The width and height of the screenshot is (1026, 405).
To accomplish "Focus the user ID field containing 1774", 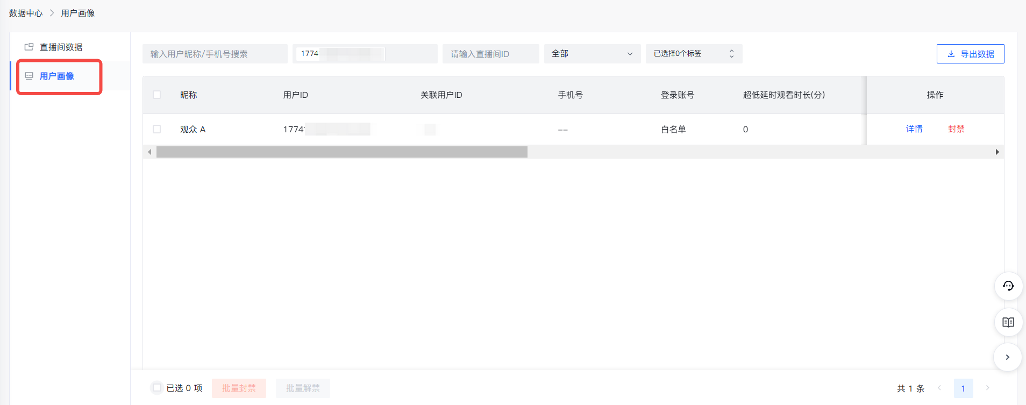I will (365, 54).
